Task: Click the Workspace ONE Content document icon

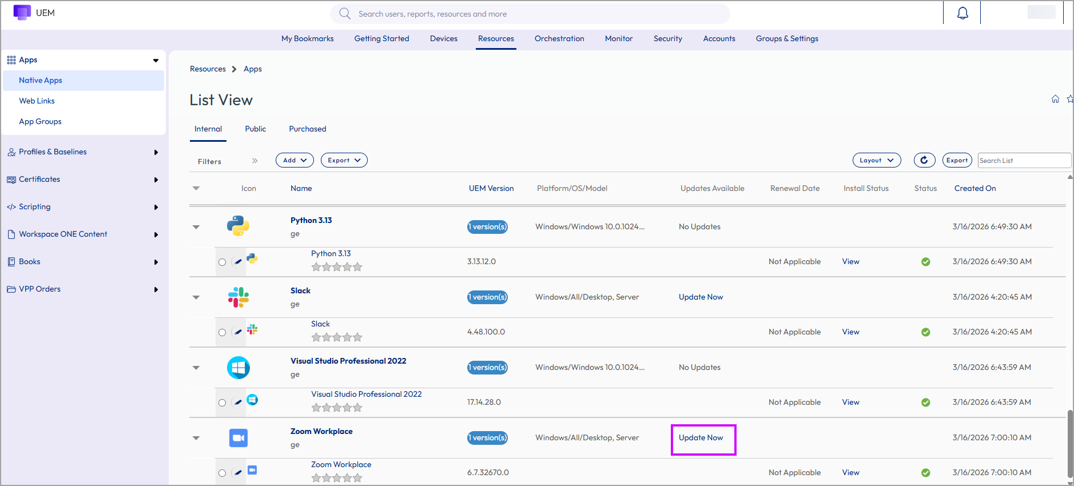Action: pos(11,234)
